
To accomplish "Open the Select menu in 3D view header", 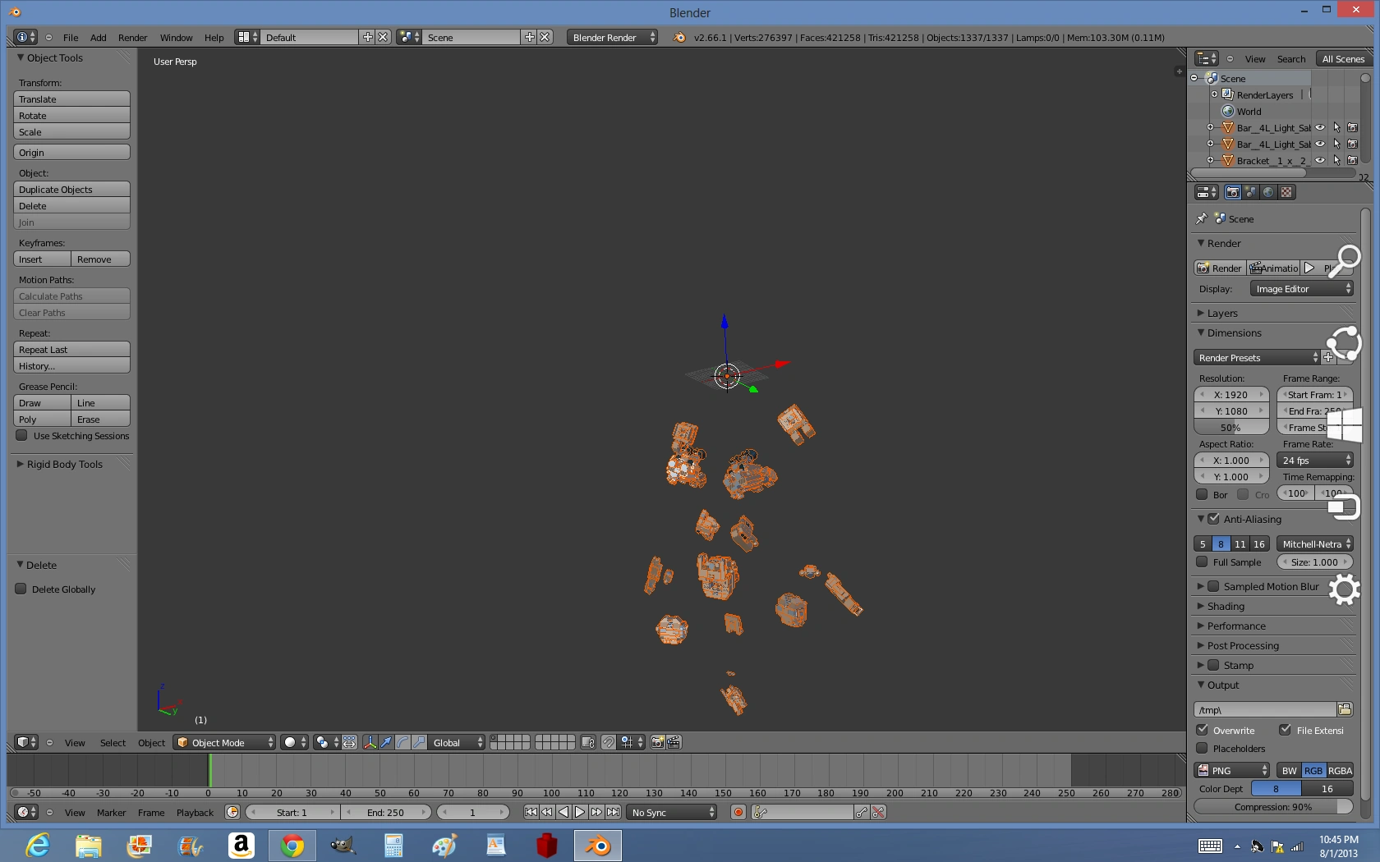I will 113,742.
